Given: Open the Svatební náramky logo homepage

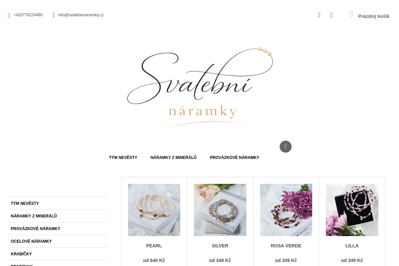Looking at the screenshot, I should pyautogui.click(x=200, y=88).
